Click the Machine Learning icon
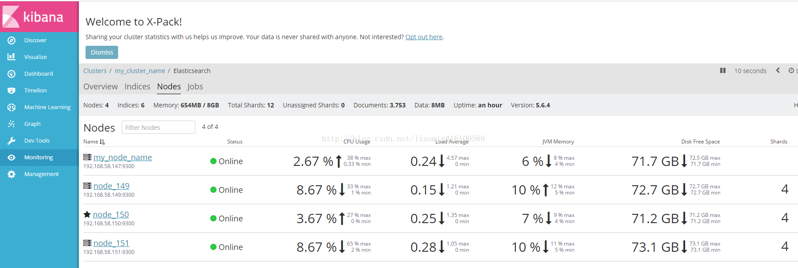 [x=11, y=107]
